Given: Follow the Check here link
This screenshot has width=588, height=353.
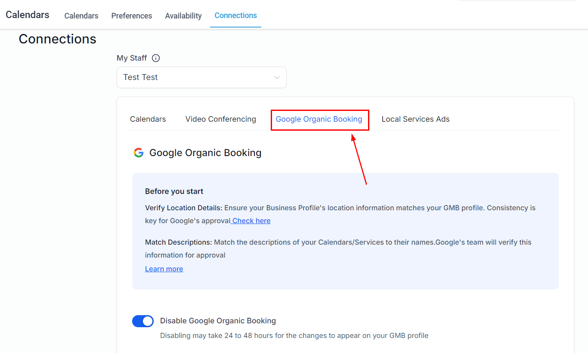Looking at the screenshot, I should tap(251, 221).
